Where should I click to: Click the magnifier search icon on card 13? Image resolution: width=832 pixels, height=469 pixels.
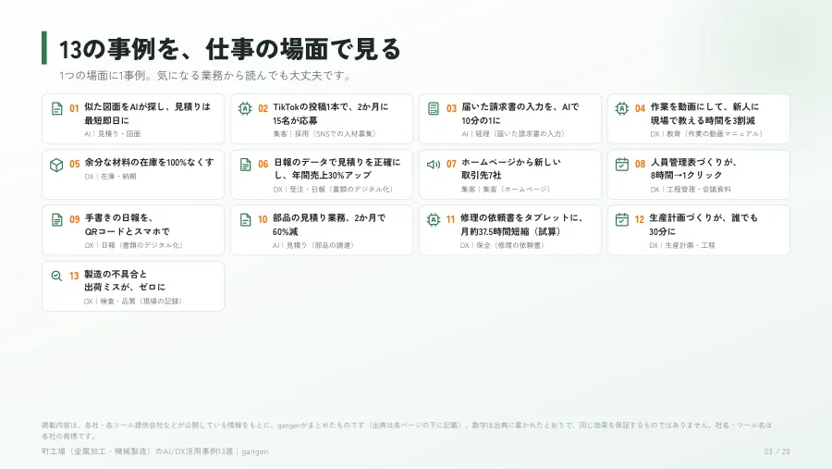(x=56, y=276)
